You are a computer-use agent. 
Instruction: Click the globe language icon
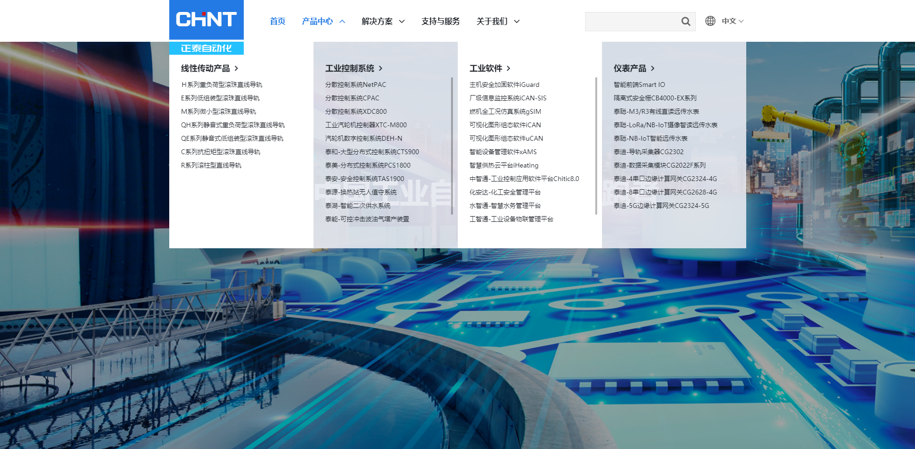pos(710,21)
